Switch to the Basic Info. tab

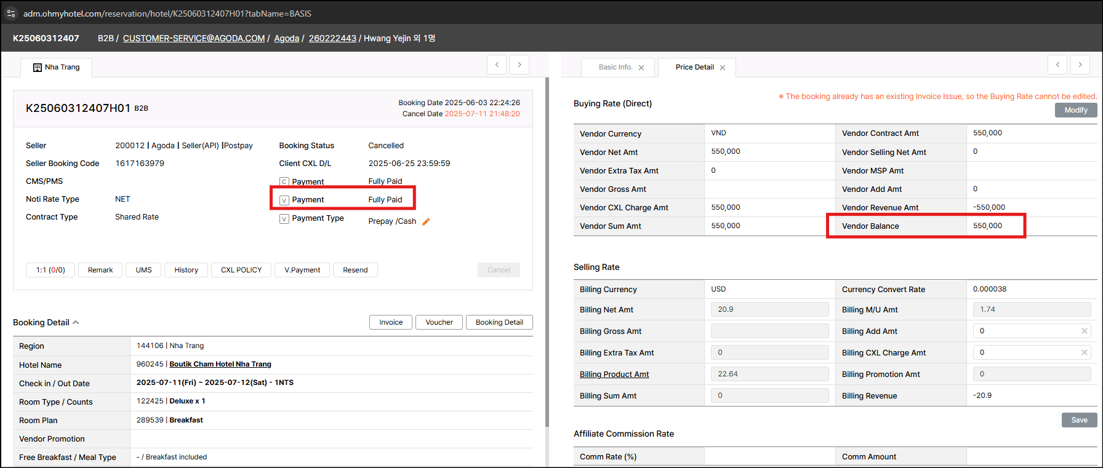[x=615, y=67]
